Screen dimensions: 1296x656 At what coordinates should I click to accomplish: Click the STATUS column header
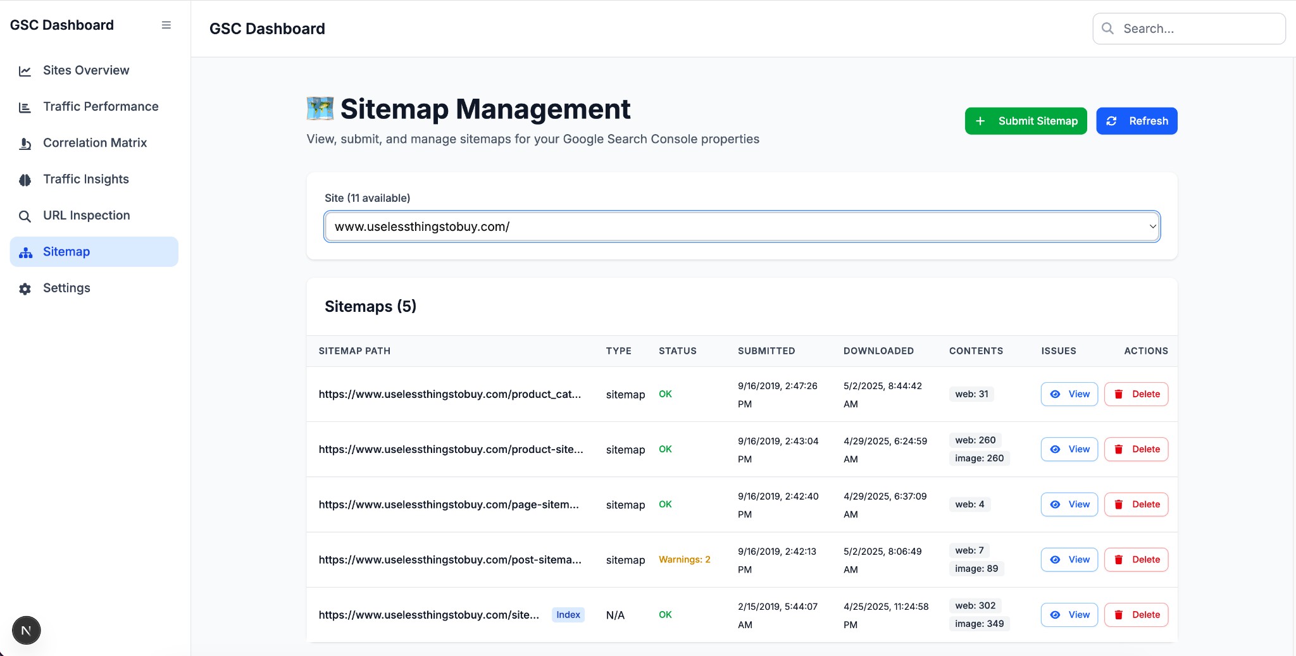coord(678,351)
